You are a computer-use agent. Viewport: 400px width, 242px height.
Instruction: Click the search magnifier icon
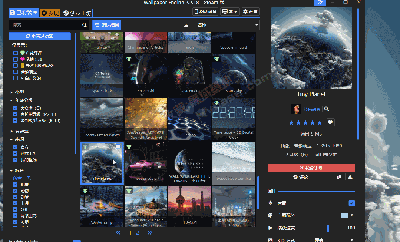coord(85,25)
